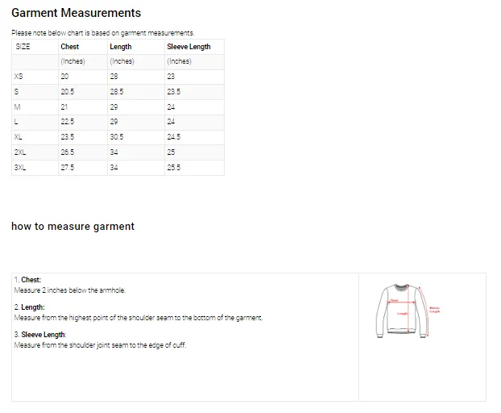Click the sweater measurement diagram image
The width and height of the screenshot is (501, 413).
point(409,311)
